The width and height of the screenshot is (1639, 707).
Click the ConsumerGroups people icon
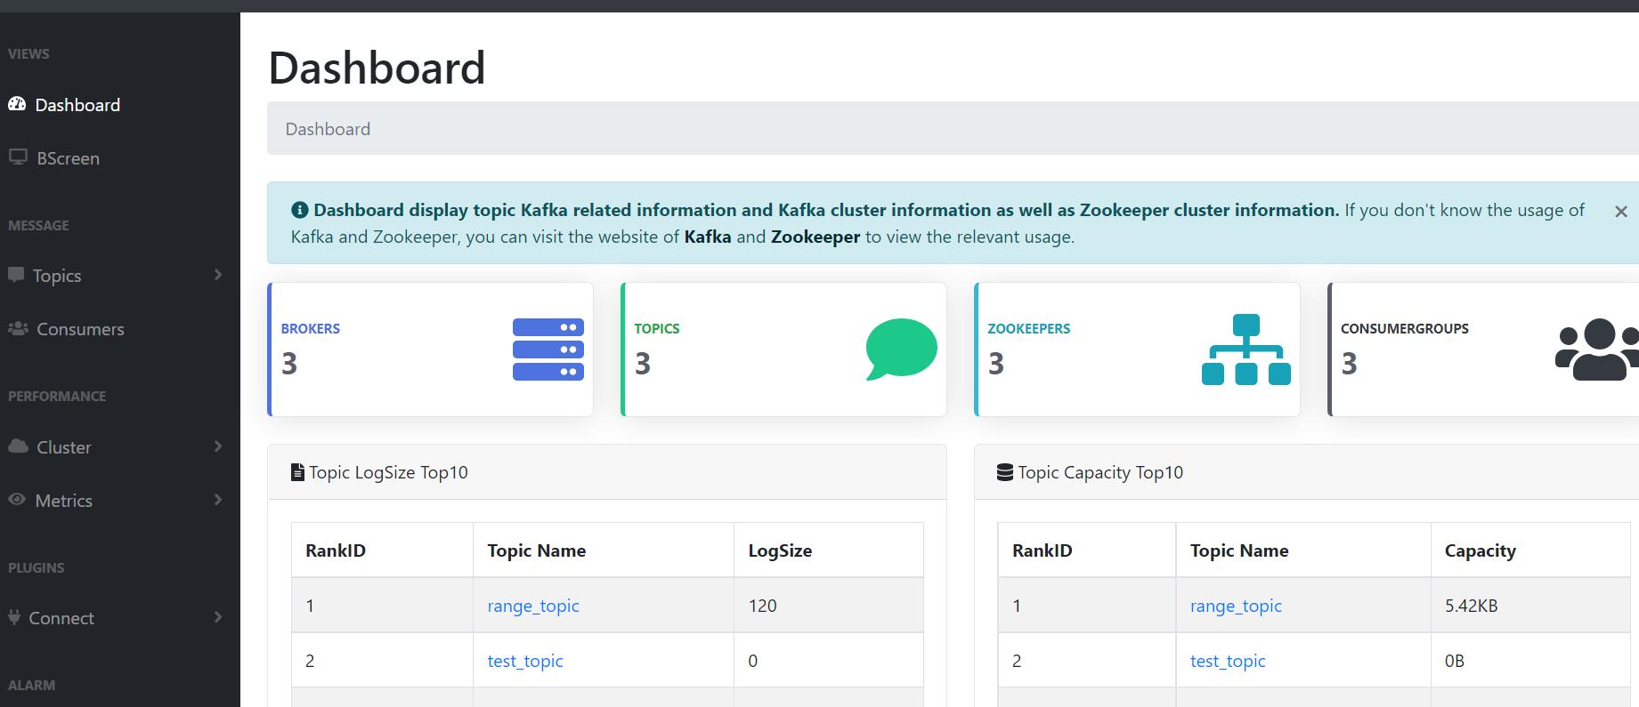1598,349
